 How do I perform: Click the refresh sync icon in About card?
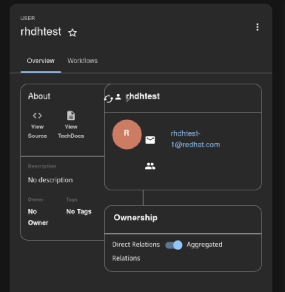108,99
